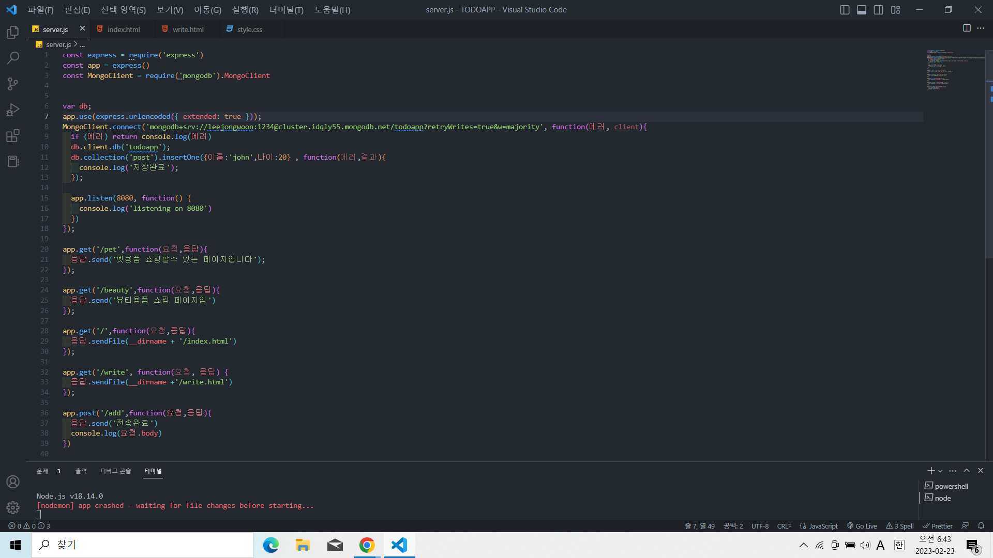Toggle bottom panel layout icon
Viewport: 993px width, 558px height.
tap(862, 10)
